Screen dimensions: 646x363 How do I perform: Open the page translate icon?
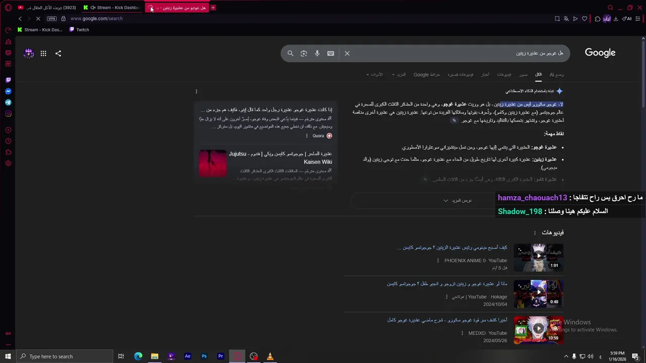[x=566, y=19]
